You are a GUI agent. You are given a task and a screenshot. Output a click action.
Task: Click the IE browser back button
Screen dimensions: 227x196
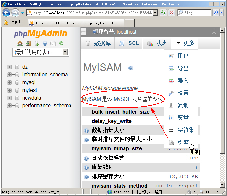click(6, 13)
